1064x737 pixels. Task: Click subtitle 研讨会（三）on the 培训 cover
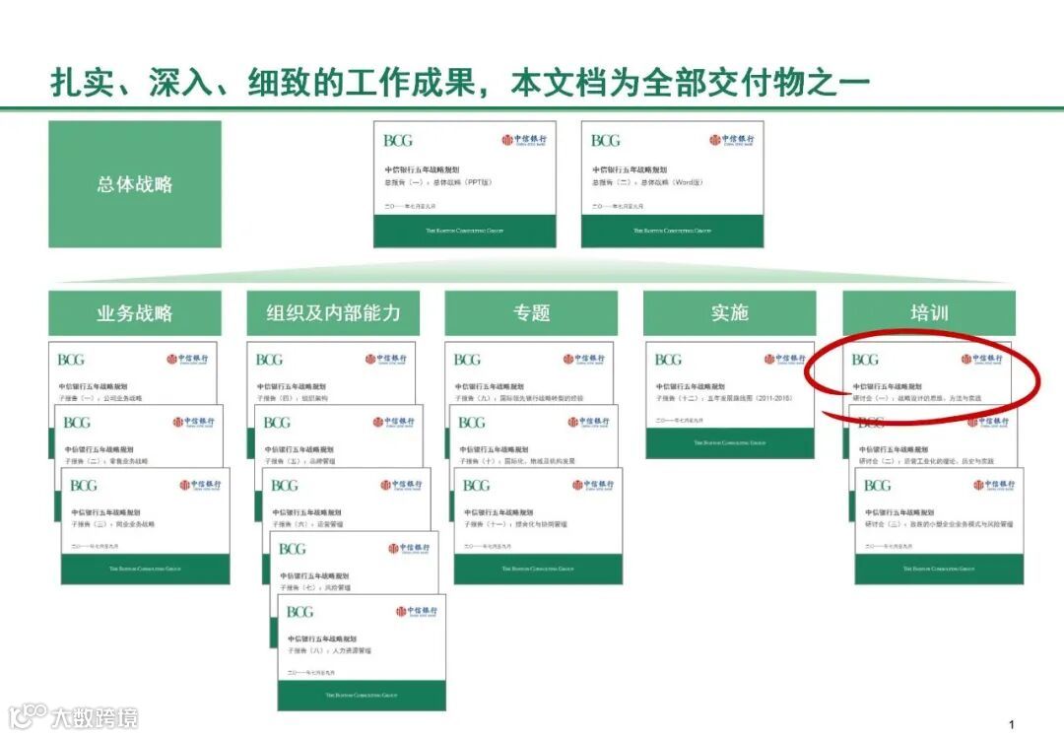tap(939, 524)
